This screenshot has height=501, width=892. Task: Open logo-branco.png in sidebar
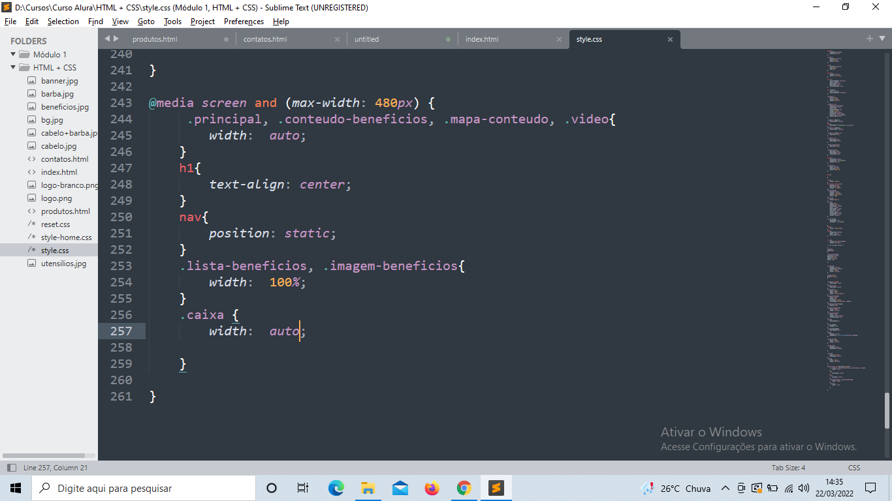[x=69, y=185]
